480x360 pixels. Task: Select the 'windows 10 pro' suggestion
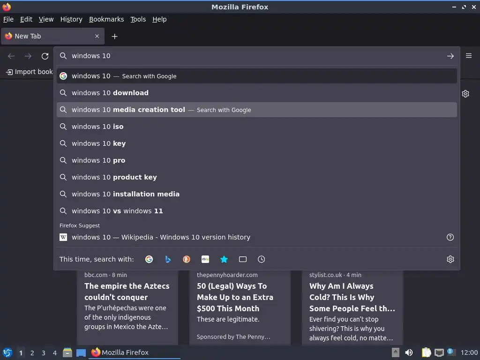tap(257, 160)
